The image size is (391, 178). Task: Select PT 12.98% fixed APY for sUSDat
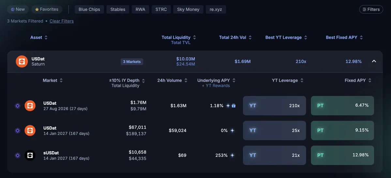click(342, 155)
